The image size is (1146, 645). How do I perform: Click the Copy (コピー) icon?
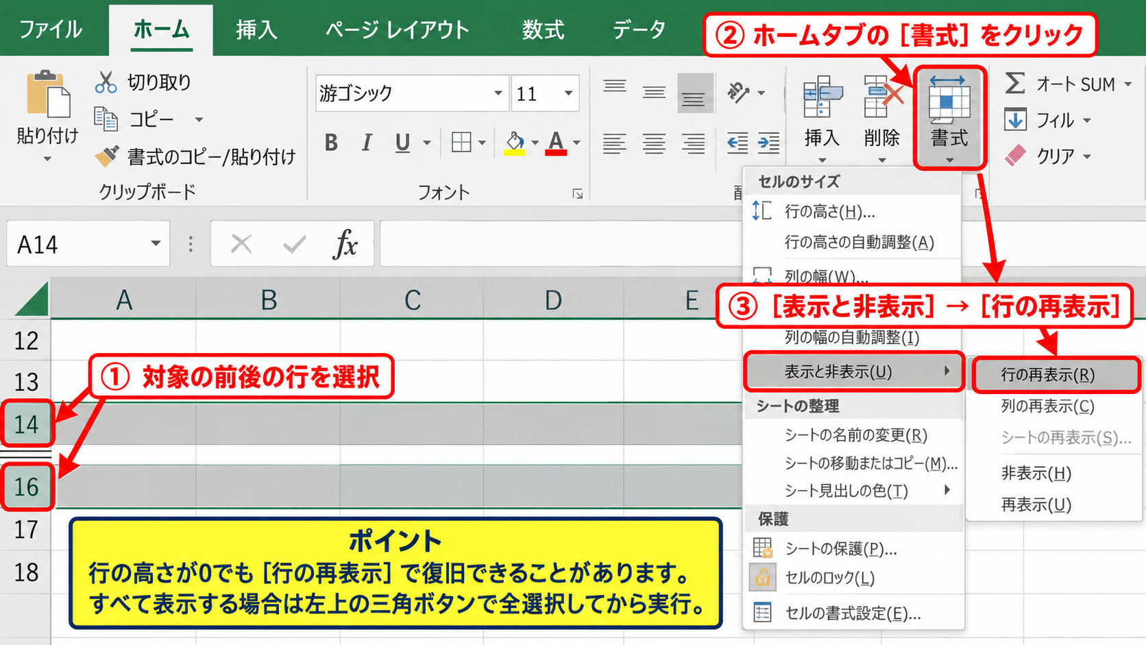[106, 119]
